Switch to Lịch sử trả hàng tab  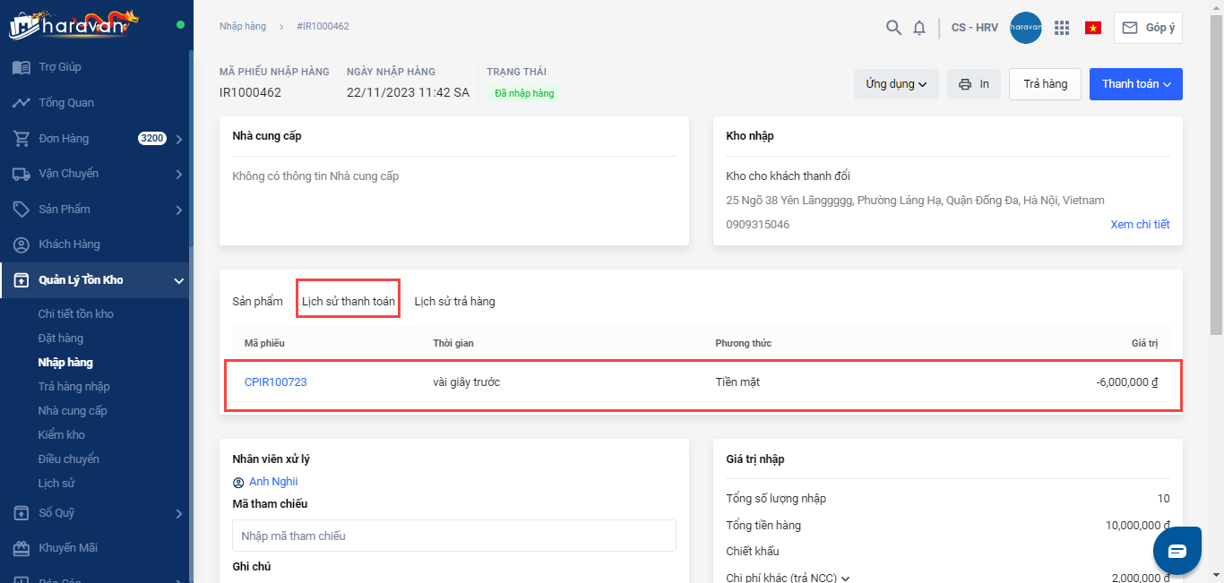(454, 302)
